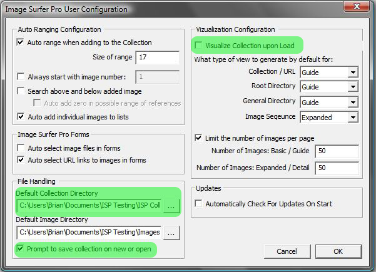The image size is (376, 272).
Task: Open the Image Sequence view dropdown
Action: (x=329, y=117)
